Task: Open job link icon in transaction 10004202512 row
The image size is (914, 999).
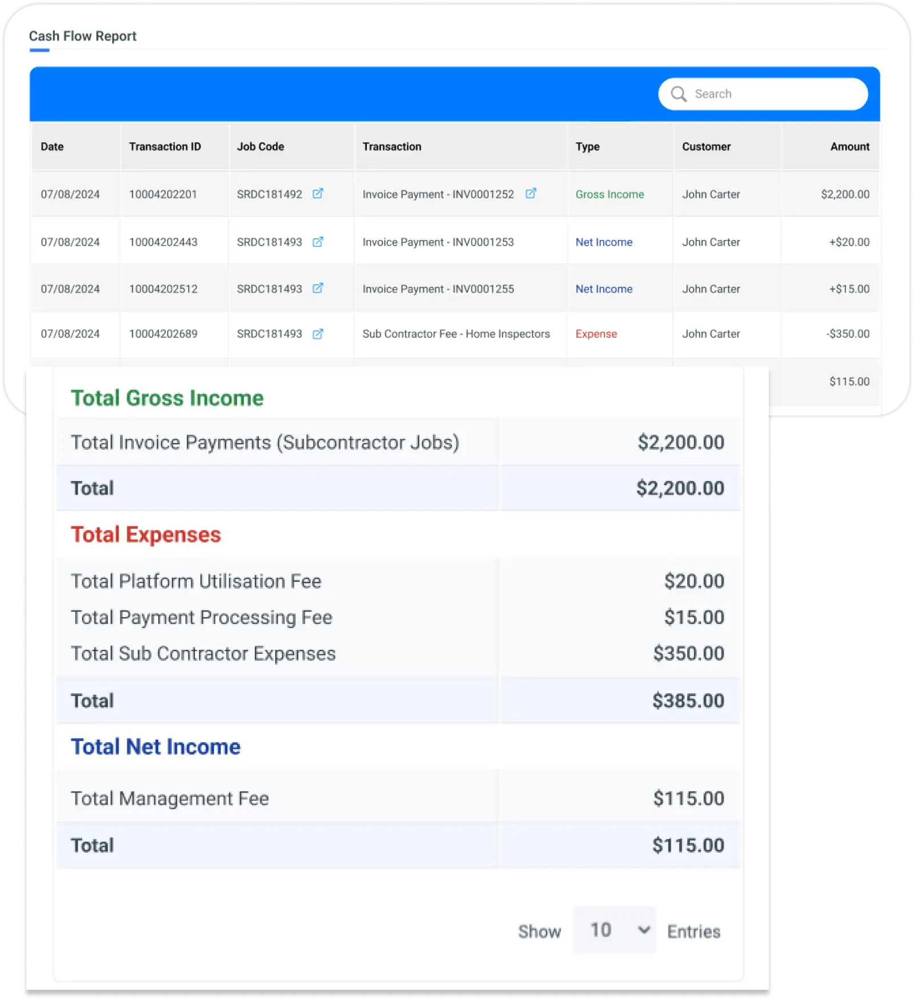Action: [x=318, y=288]
